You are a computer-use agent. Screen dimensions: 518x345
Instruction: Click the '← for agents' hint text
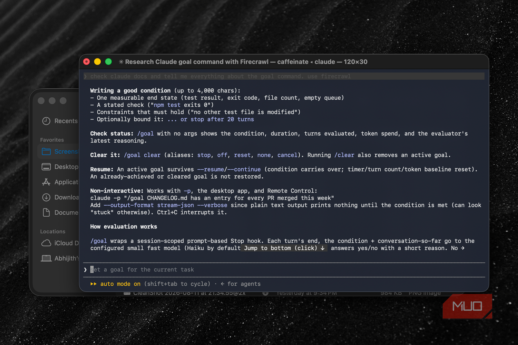point(240,284)
